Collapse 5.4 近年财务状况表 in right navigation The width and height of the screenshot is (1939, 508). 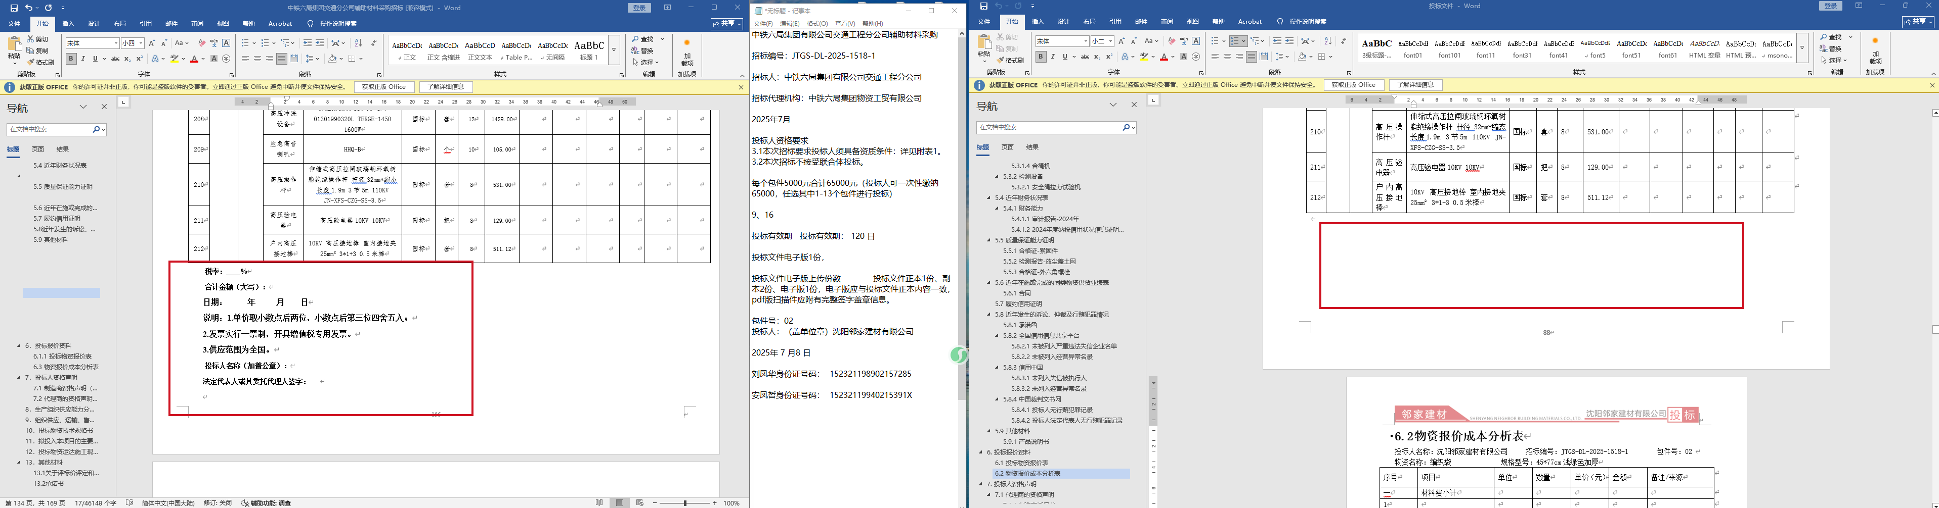[x=989, y=197]
